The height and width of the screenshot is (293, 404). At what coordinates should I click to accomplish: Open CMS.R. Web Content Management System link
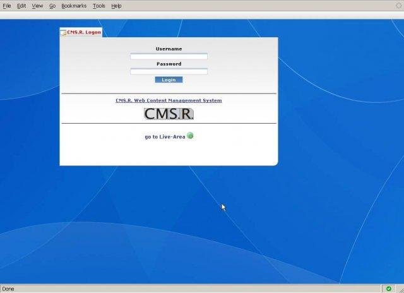169,100
